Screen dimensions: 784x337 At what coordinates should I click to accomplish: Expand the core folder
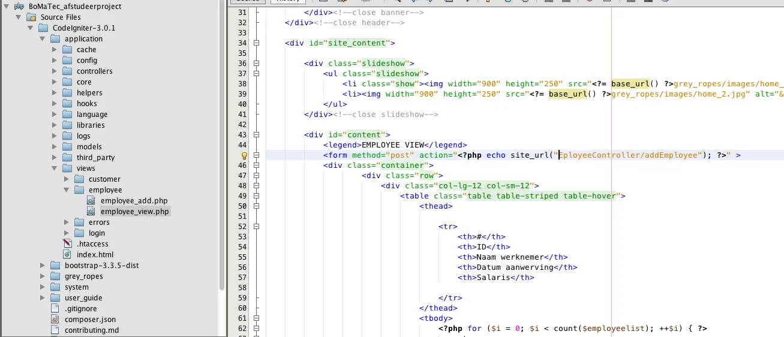click(55, 82)
